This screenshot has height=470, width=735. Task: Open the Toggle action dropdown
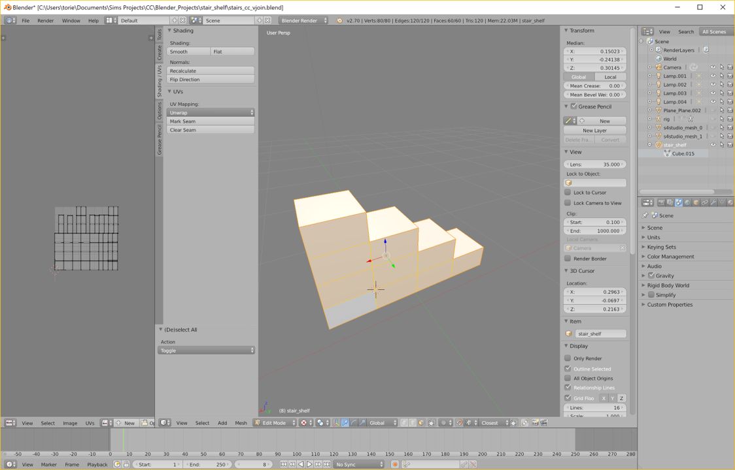(206, 350)
